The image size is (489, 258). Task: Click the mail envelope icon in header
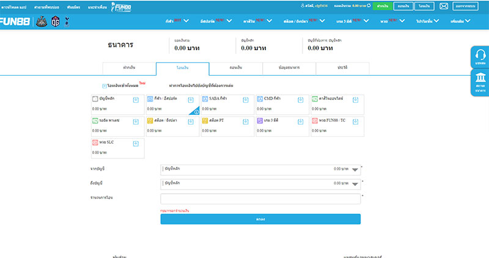click(444, 6)
